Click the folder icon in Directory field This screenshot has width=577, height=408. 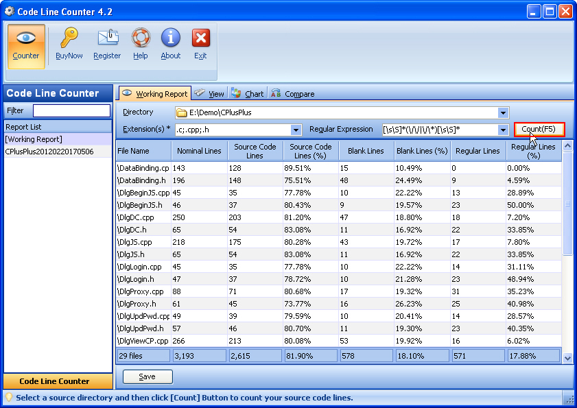coord(182,112)
